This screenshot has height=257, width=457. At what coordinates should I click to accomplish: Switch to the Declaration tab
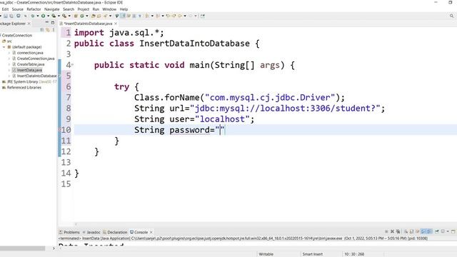[115, 232]
